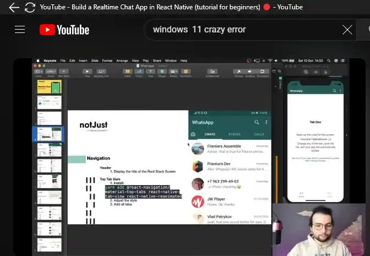Viewport: 370px width, 256px height.
Task: Reload the page with the refresh icon
Action: [x=30, y=7]
